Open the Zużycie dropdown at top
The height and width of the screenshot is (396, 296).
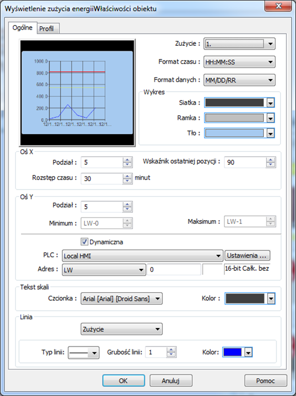[239, 44]
